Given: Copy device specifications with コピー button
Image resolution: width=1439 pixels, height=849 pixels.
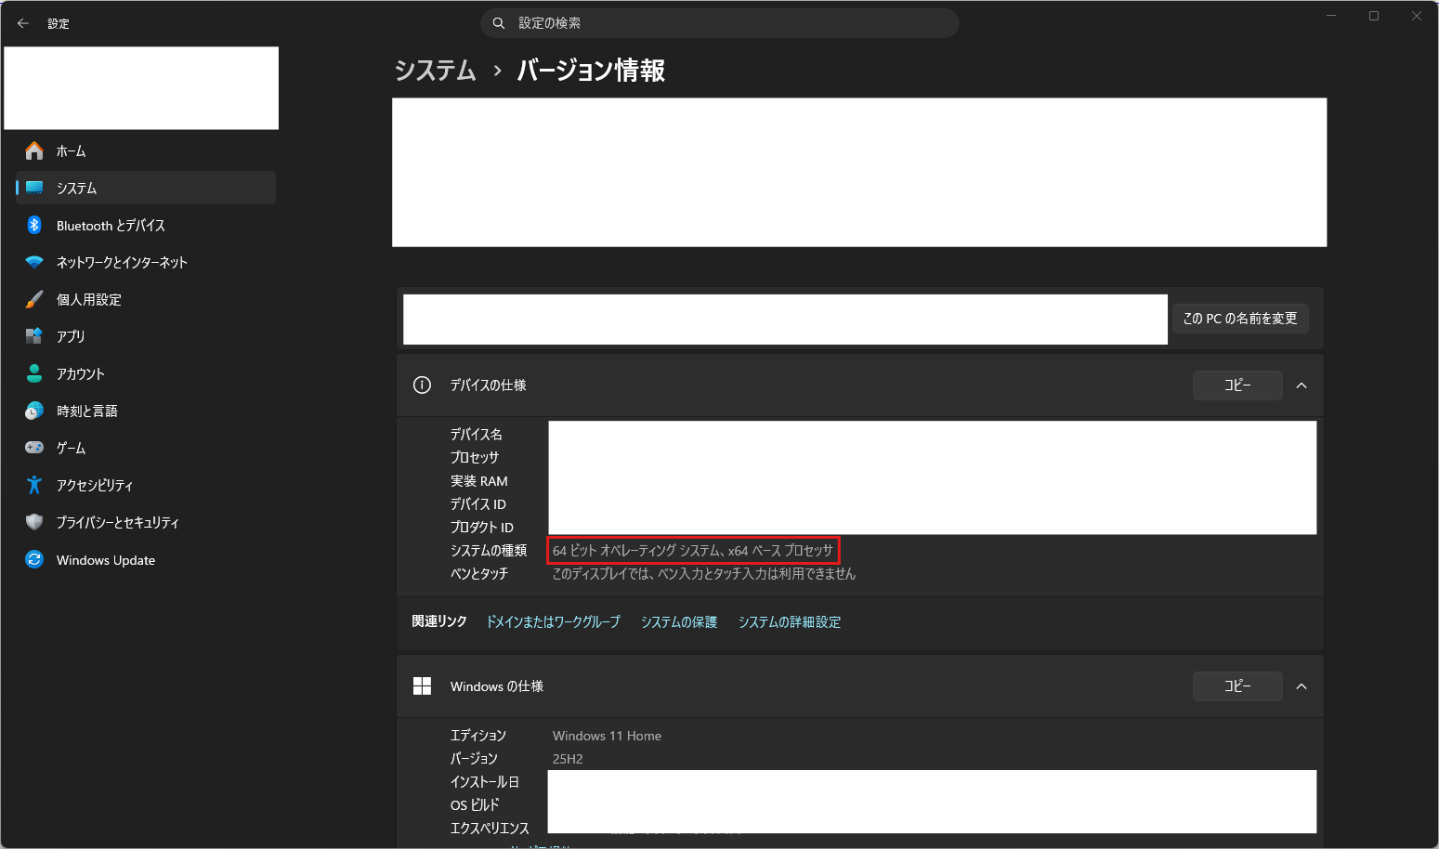Looking at the screenshot, I should [x=1236, y=385].
